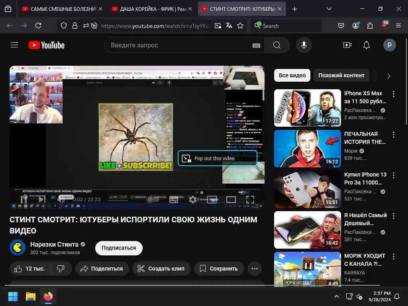Open tracking protection shield icon

(x=64, y=25)
